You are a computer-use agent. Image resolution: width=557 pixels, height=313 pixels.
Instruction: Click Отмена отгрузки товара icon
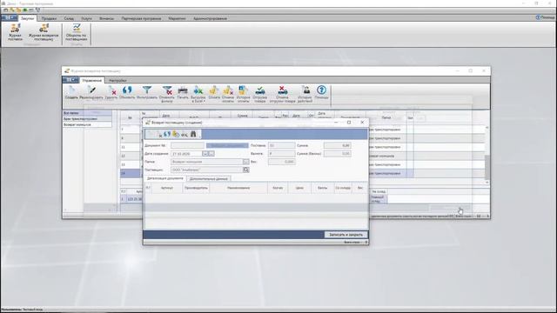tap(282, 94)
